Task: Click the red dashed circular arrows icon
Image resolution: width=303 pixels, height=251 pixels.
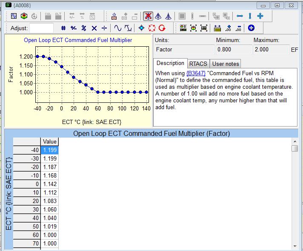Action: click(x=152, y=28)
